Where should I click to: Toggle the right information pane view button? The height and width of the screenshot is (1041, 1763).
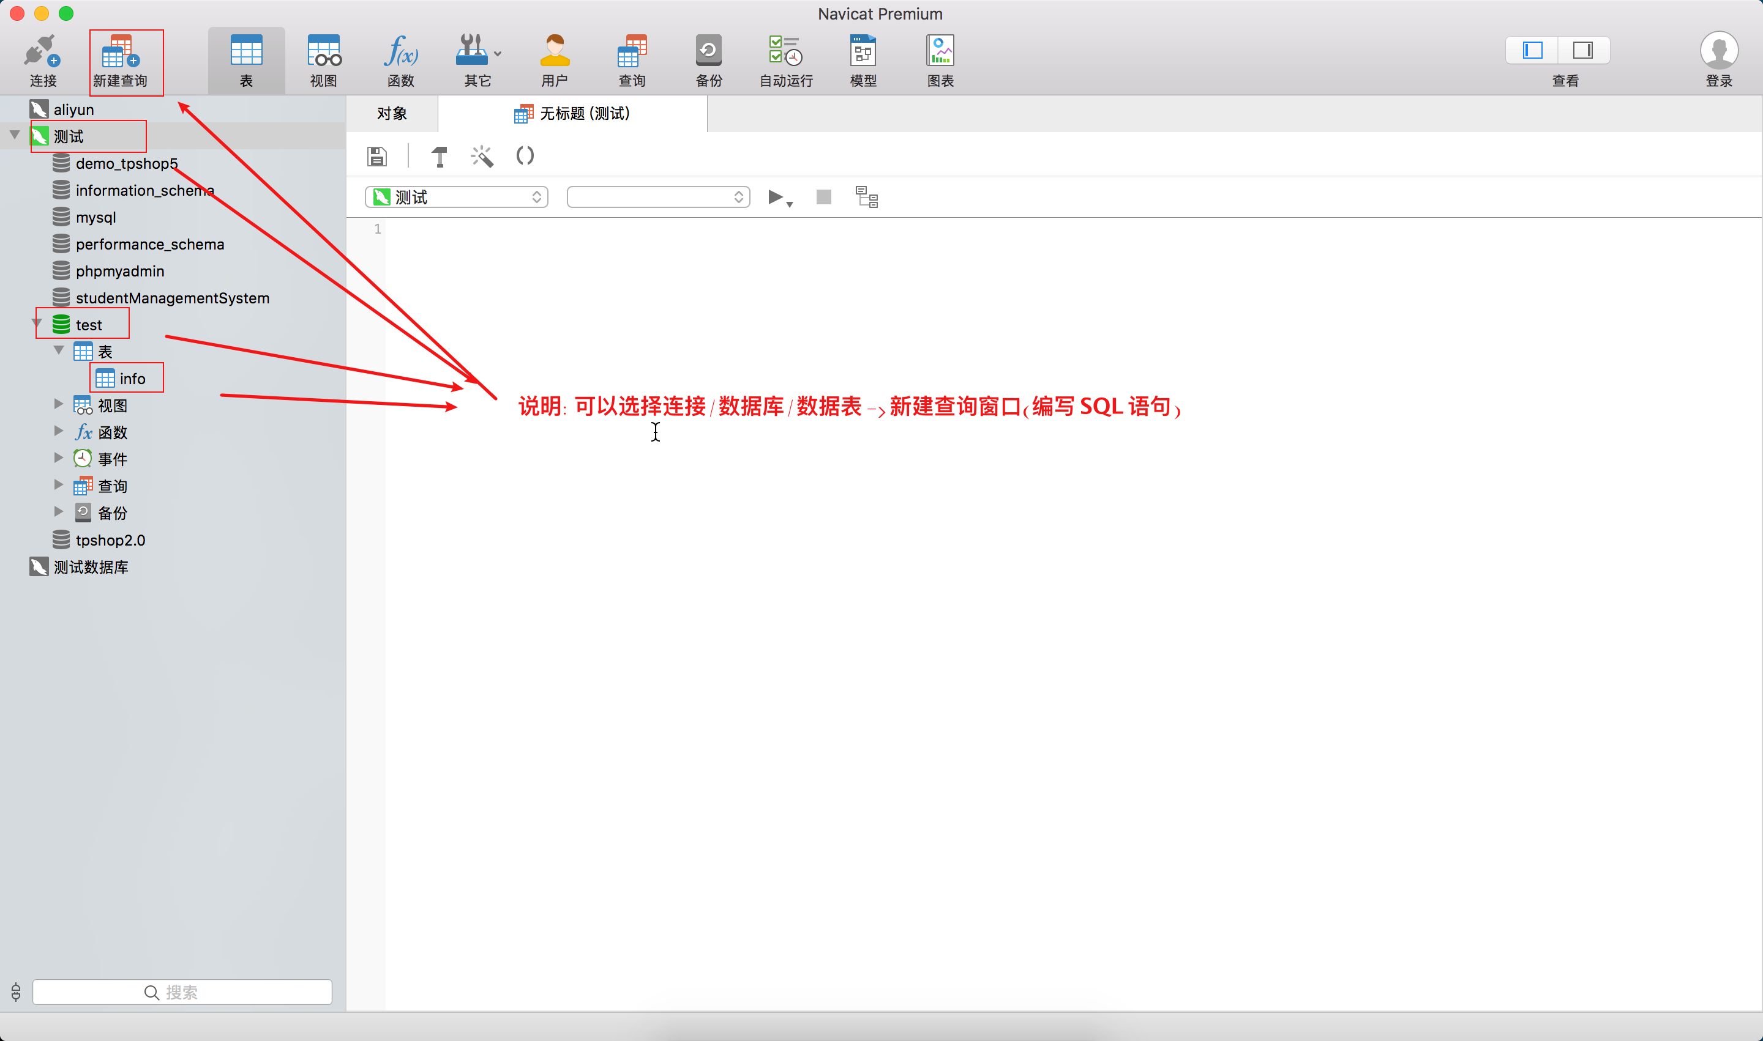point(1582,51)
